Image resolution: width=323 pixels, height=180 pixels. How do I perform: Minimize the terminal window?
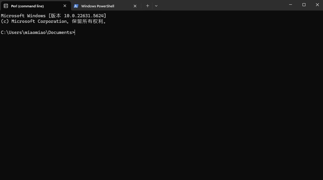(291, 5)
